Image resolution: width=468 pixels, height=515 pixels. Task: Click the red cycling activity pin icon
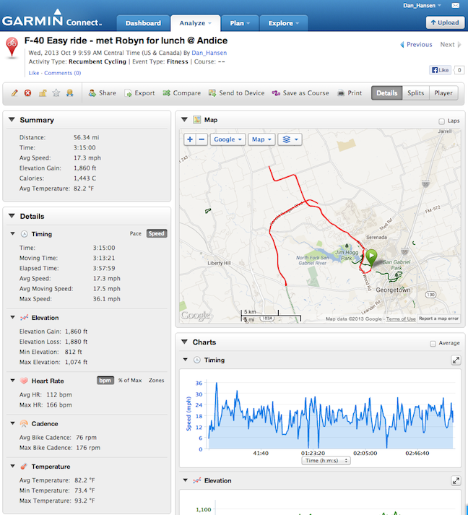coord(12,48)
